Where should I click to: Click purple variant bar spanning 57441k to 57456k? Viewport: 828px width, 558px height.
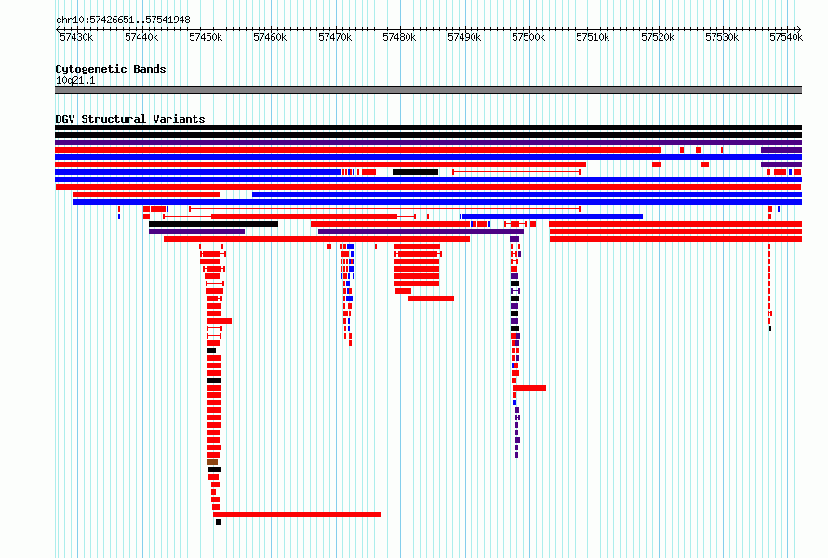(x=197, y=232)
